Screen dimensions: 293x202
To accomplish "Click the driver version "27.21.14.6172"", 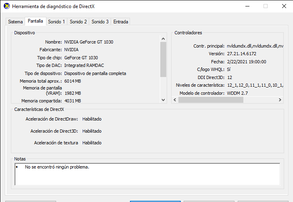I will pyautogui.click(x=242, y=54).
